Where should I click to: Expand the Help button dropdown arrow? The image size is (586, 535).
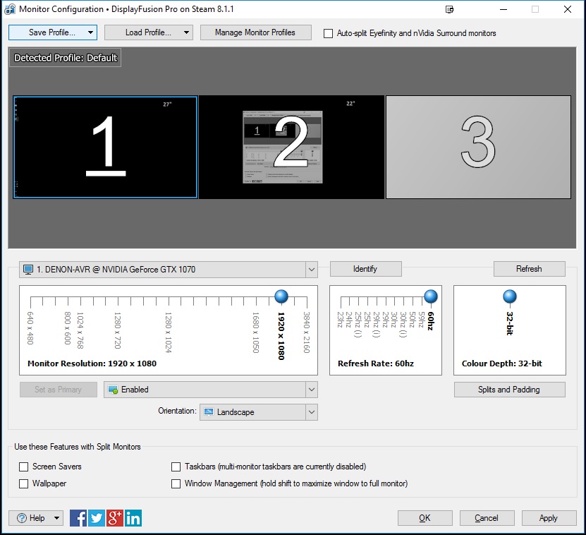coord(56,518)
